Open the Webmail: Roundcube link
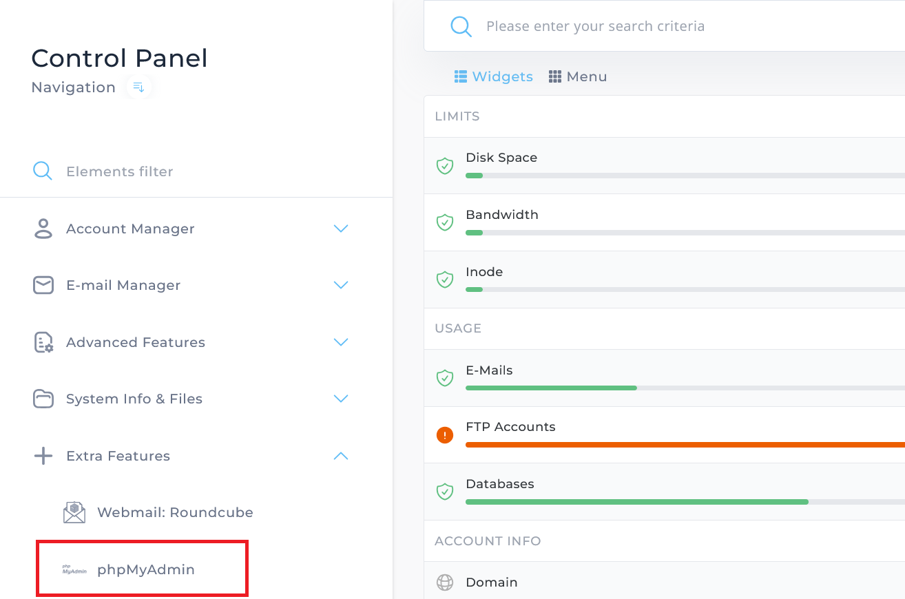Image resolution: width=905 pixels, height=599 pixels. click(175, 512)
